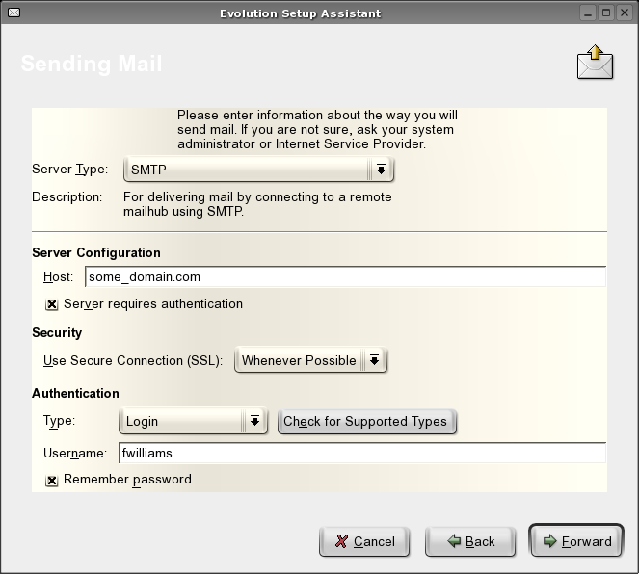Focus the Host text field
639x574 pixels.
(345, 276)
